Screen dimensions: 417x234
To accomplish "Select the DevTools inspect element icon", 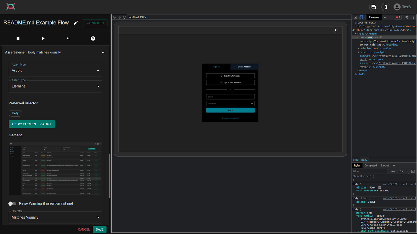I will tap(355, 17).
